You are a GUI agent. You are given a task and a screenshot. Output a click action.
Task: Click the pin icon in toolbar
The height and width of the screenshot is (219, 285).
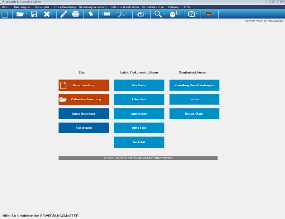pos(91,14)
